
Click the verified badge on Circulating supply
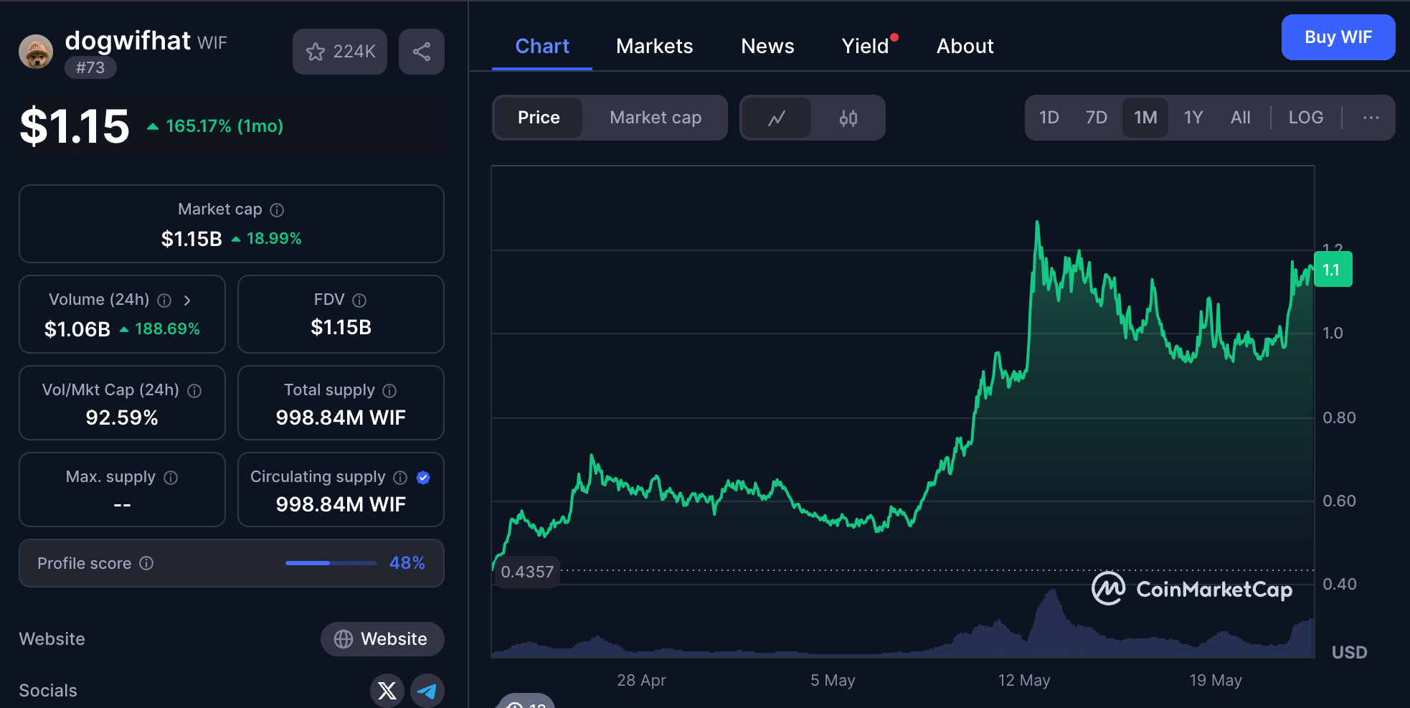423,477
